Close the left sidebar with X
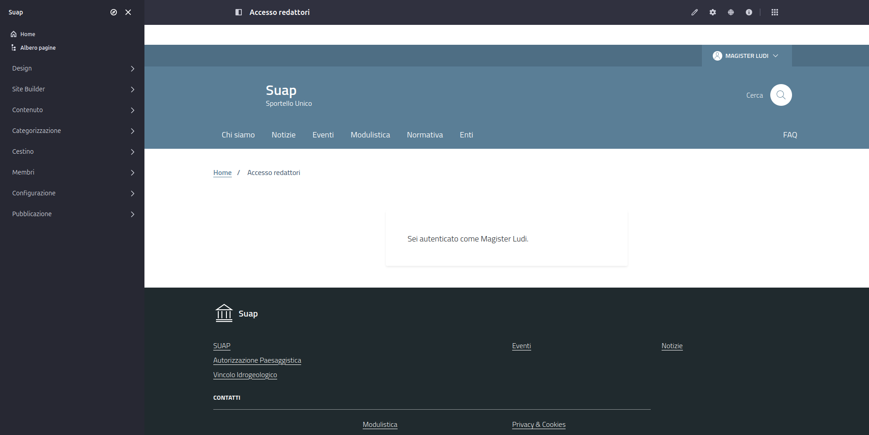The width and height of the screenshot is (869, 435). (x=128, y=12)
